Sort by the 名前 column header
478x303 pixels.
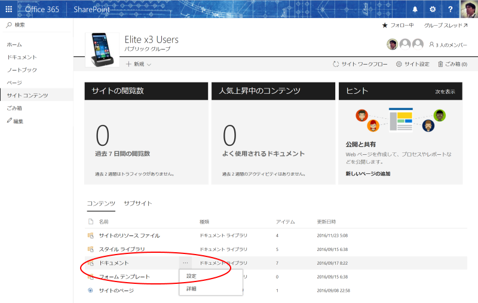click(x=103, y=222)
